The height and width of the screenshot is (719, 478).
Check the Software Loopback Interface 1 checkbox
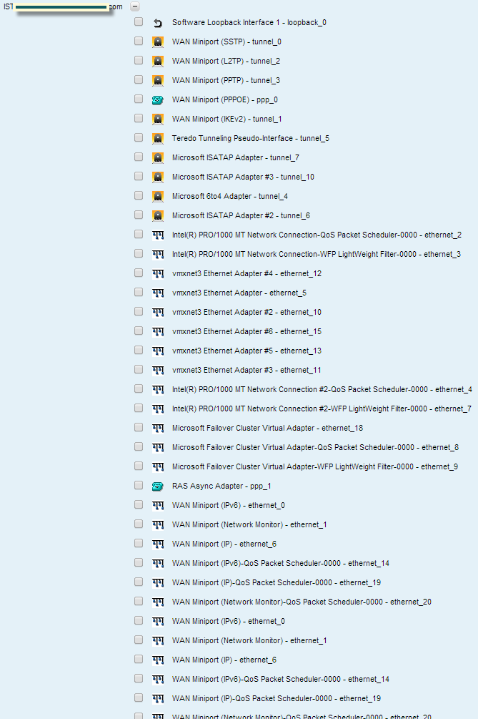139,21
